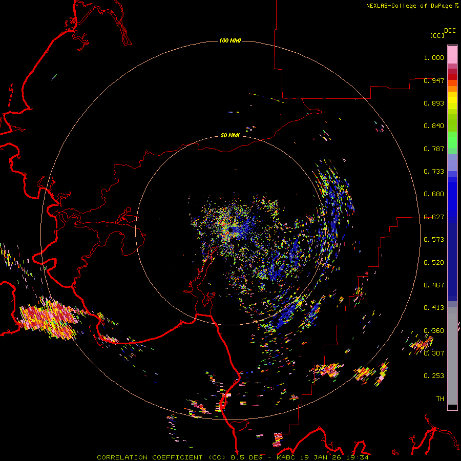Click the 1.000 value on the color scale

(434, 57)
